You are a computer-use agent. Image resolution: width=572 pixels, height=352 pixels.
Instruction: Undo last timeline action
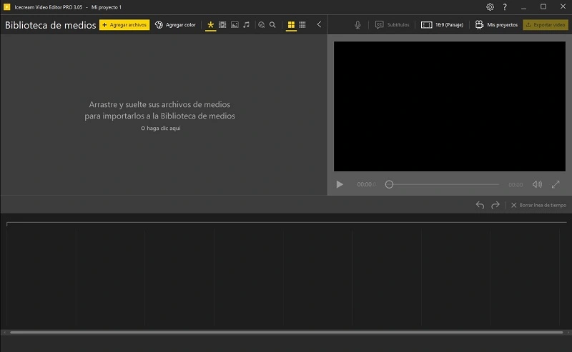pos(480,205)
